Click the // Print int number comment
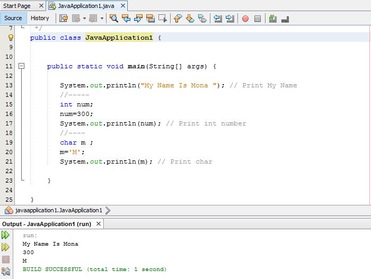Image resolution: width=371 pixels, height=279 pixels. coord(206,123)
